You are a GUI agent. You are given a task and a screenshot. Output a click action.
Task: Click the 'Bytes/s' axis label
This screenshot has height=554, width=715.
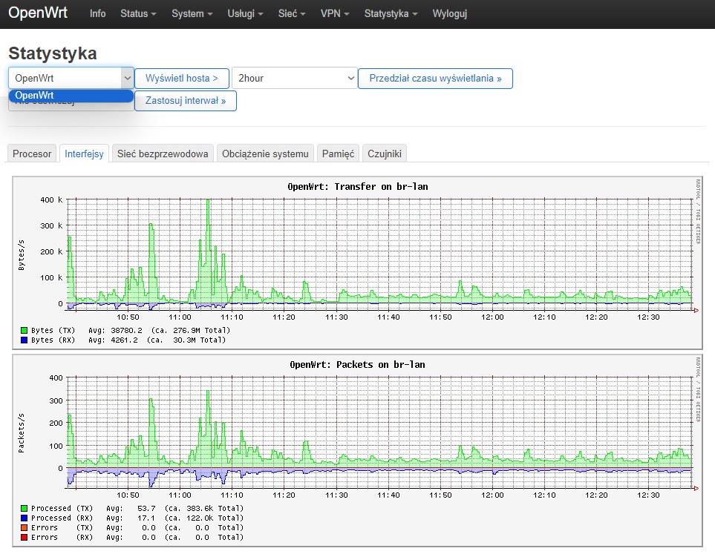click(x=22, y=255)
